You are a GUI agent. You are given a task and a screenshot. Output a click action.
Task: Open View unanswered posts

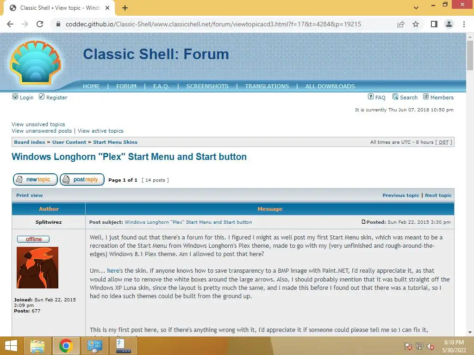click(x=42, y=131)
